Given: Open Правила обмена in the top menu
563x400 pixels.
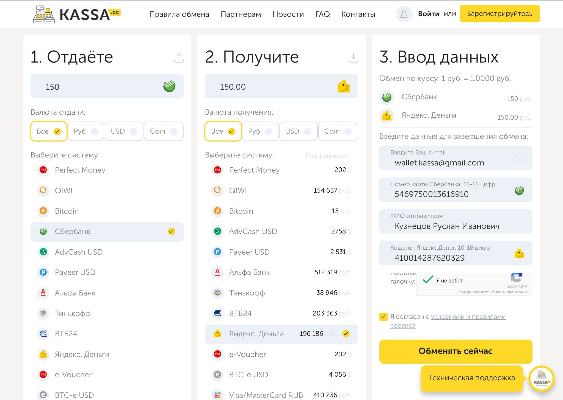Looking at the screenshot, I should click(x=179, y=14).
